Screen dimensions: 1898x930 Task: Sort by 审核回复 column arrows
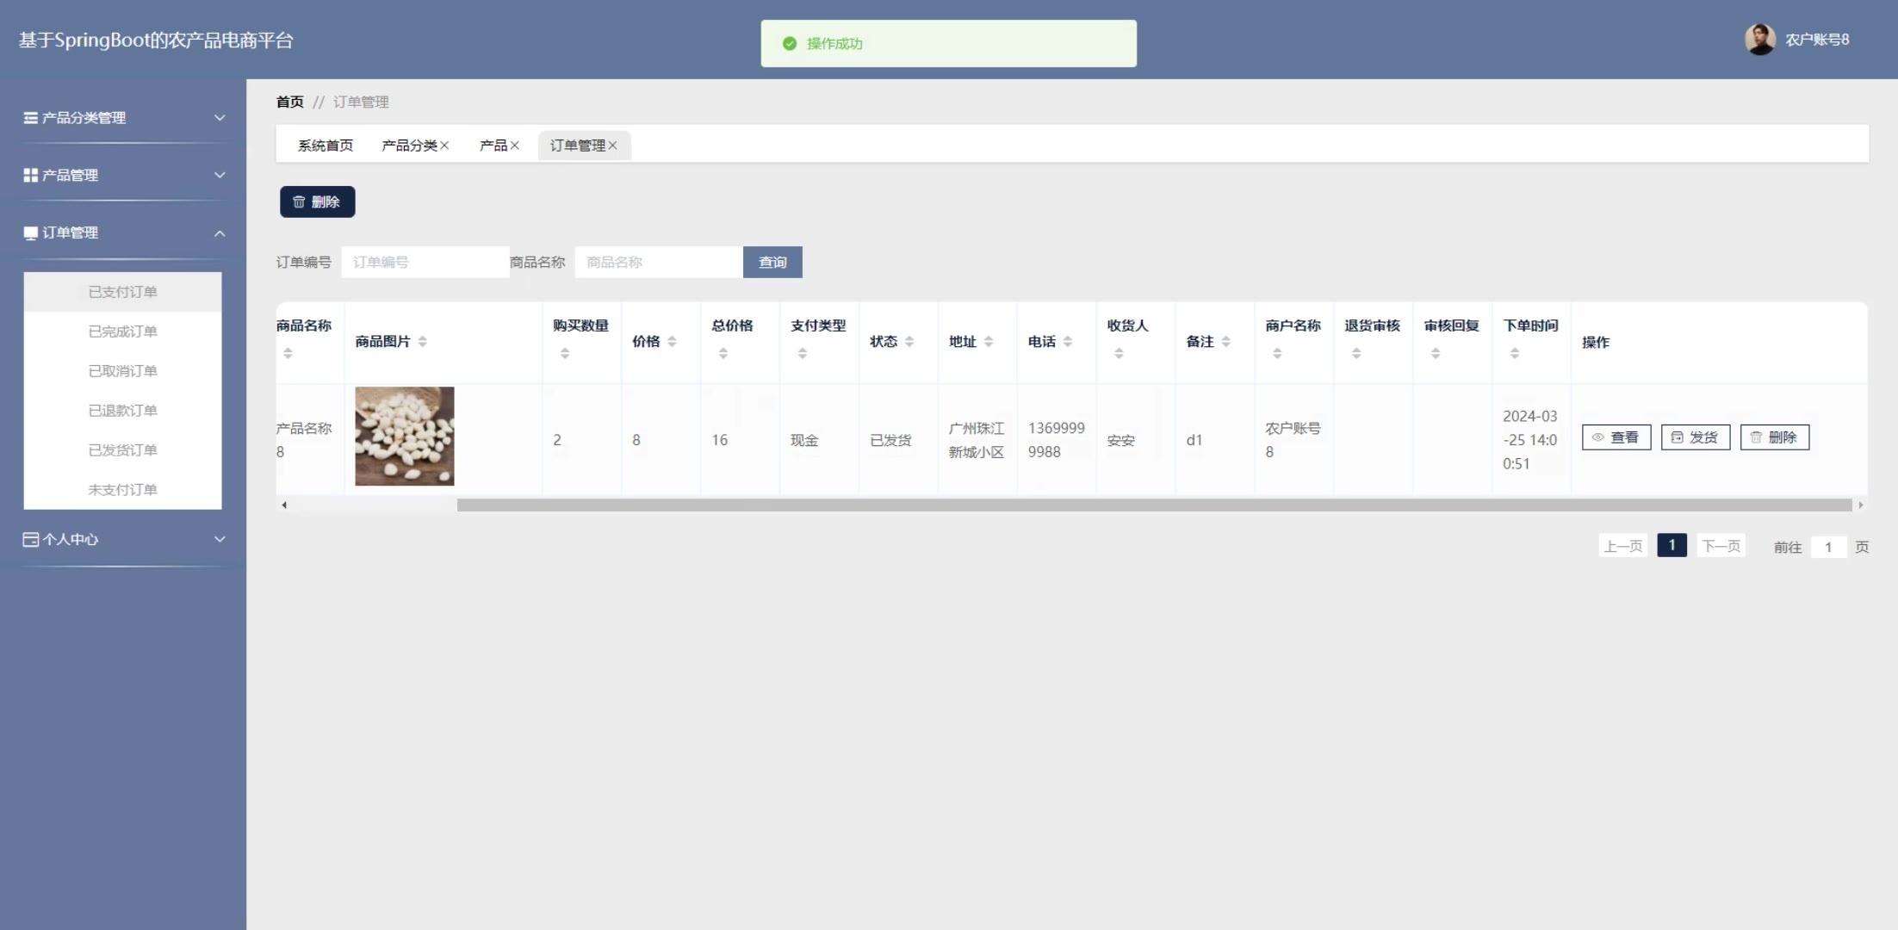(1436, 353)
